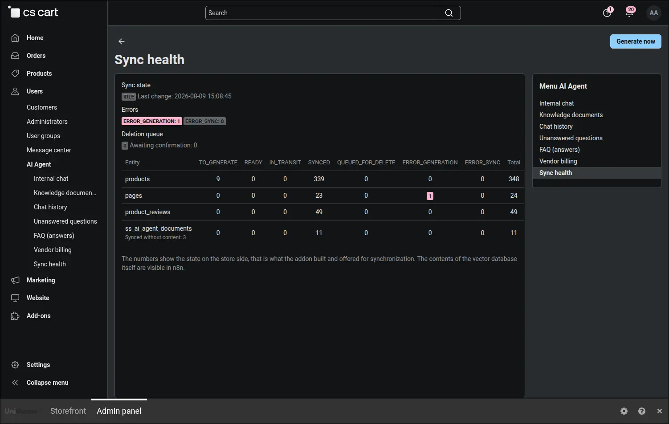
Task: Open bottom bar gear settings icon
Action: (624, 411)
